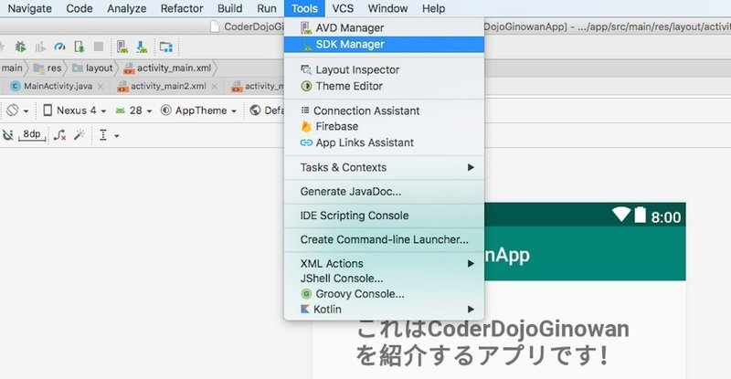Switch to the activity_main2.xml tab
This screenshot has height=379, width=731.
(x=168, y=86)
